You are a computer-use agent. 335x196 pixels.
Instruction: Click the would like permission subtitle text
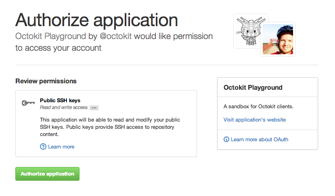pos(174,36)
